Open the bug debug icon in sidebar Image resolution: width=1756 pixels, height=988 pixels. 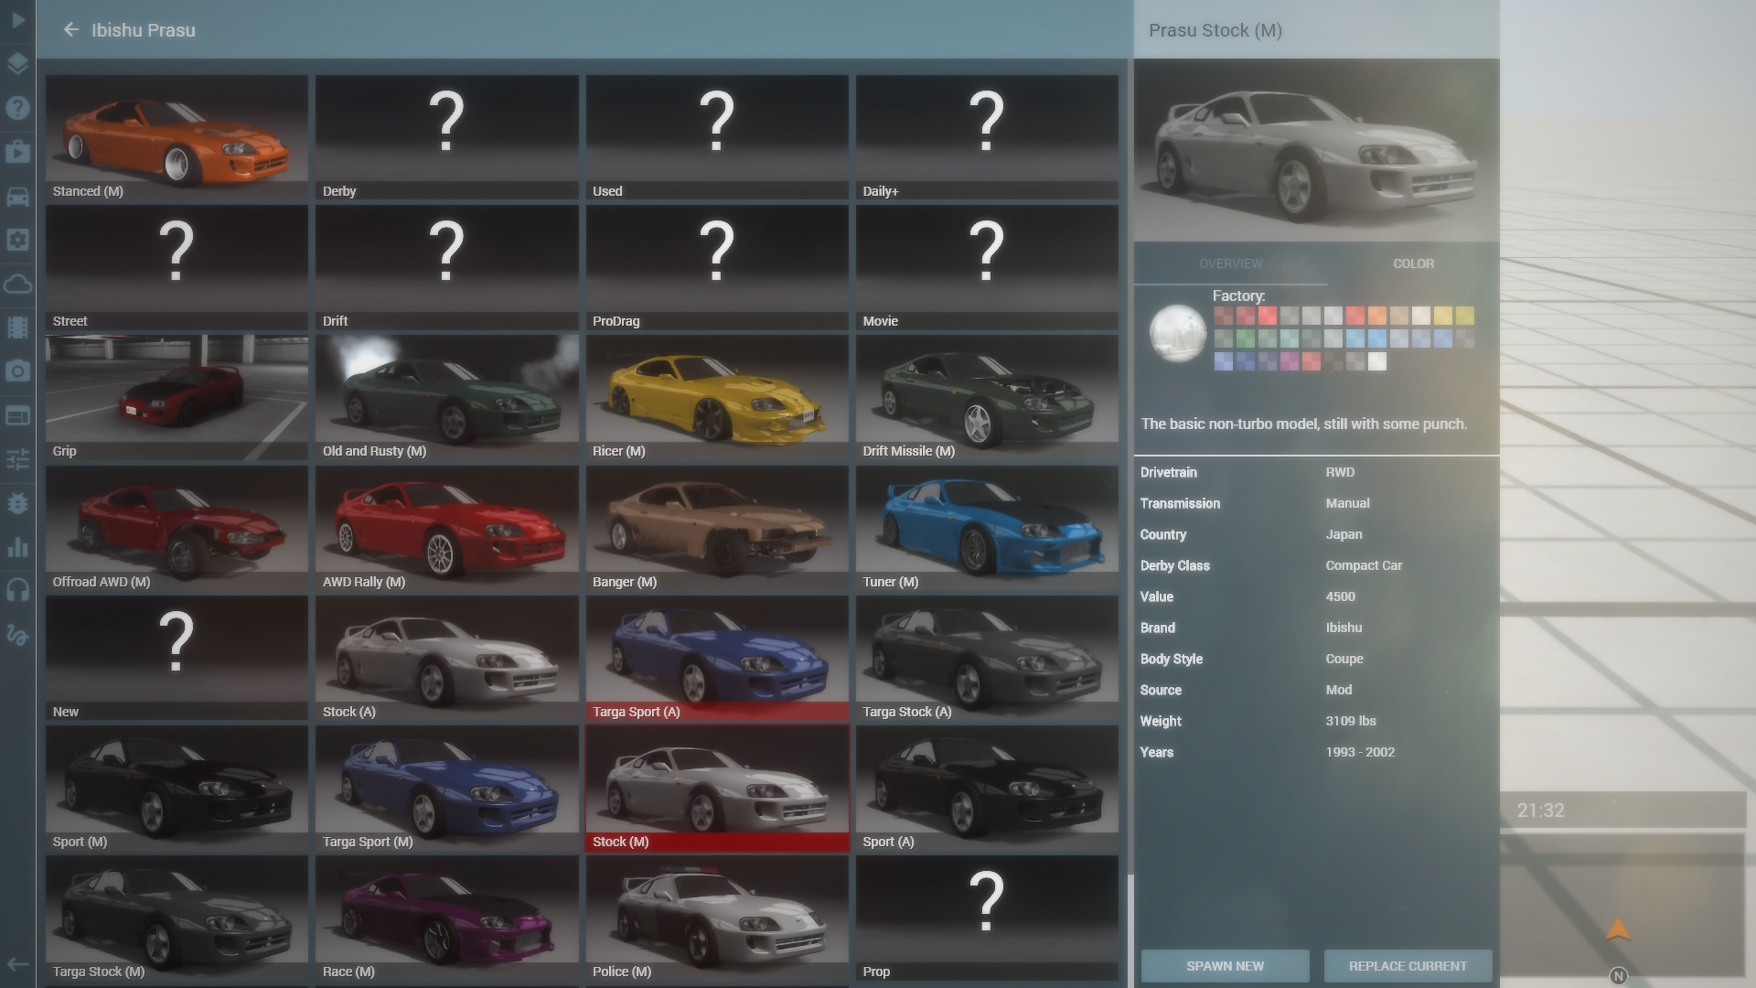[18, 503]
